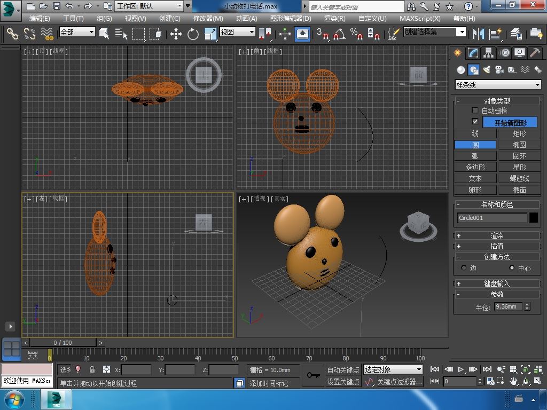Open the 选定对象 key filter dropdown

[x=393, y=369]
